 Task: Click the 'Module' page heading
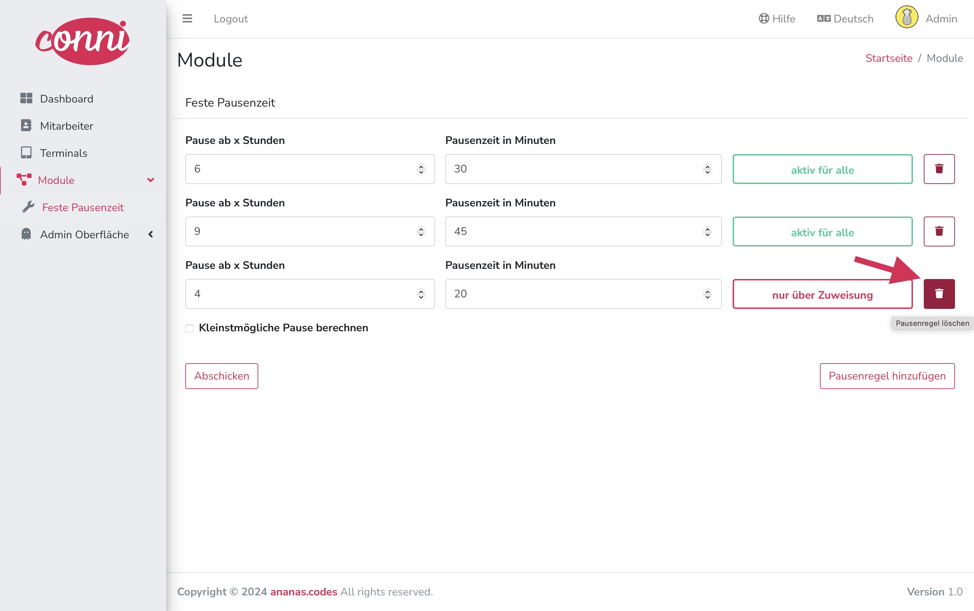click(210, 60)
